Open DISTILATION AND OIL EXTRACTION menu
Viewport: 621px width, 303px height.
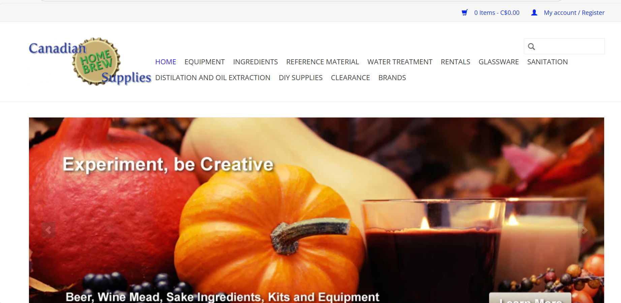[213, 78]
